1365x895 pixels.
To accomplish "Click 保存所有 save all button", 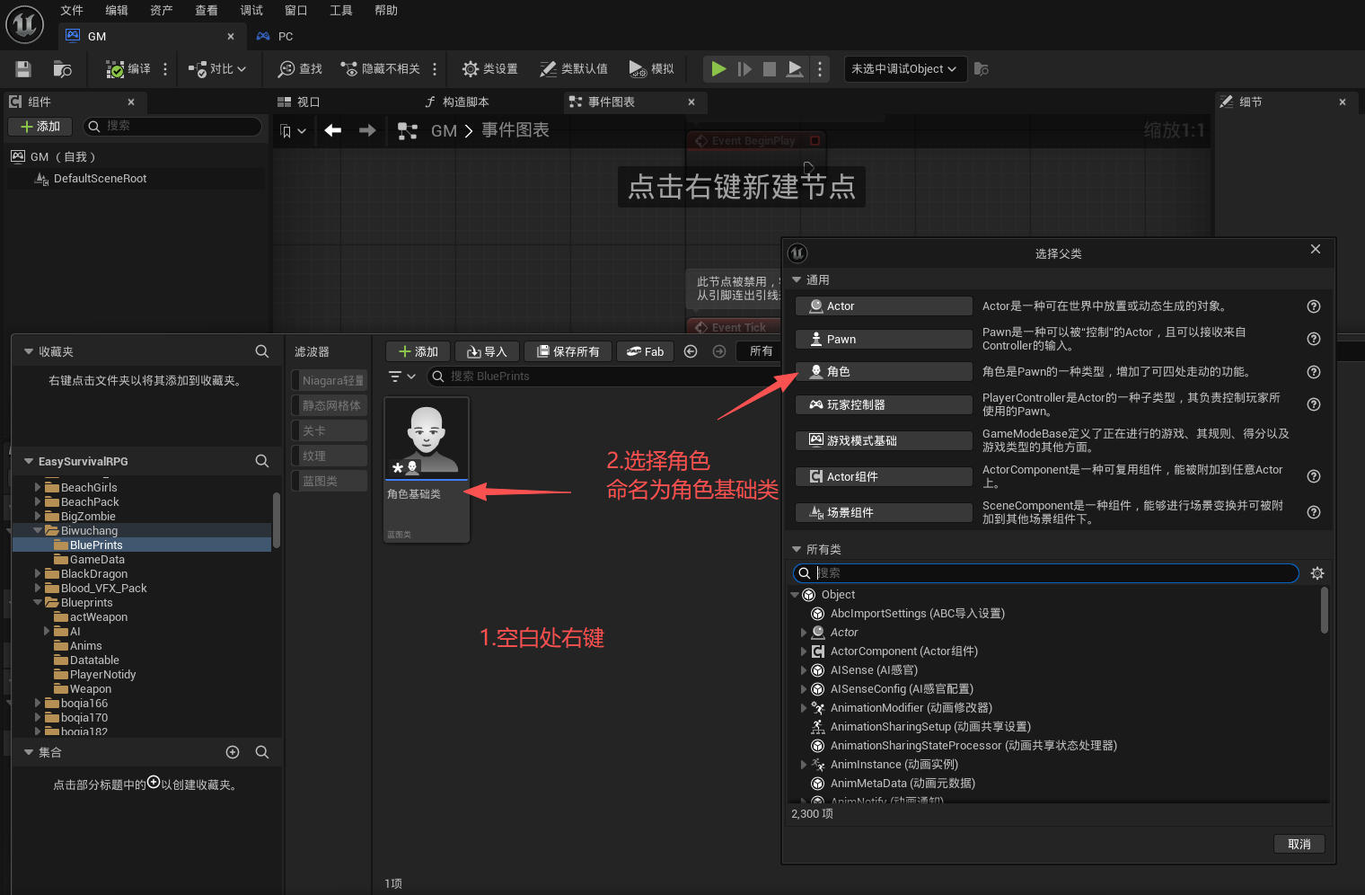I will 568,351.
